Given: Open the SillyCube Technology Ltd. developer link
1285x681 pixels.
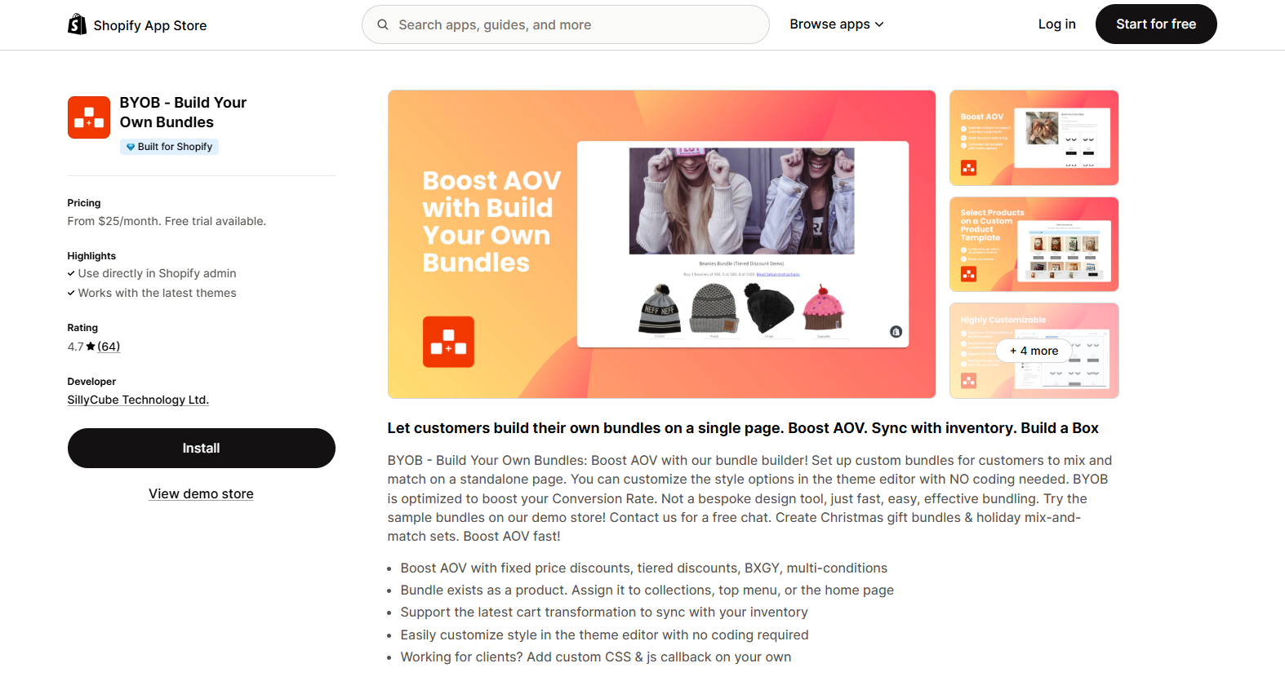Looking at the screenshot, I should [x=138, y=400].
